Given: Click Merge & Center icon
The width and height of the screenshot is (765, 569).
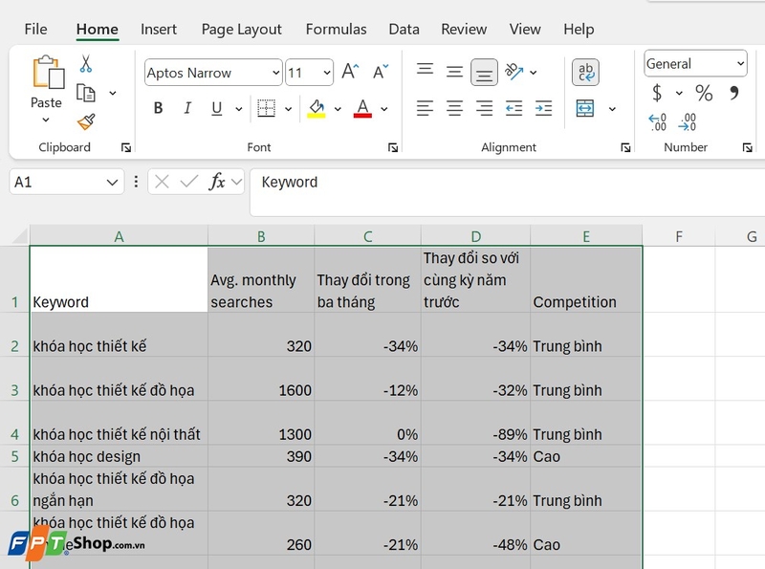Looking at the screenshot, I should [585, 108].
